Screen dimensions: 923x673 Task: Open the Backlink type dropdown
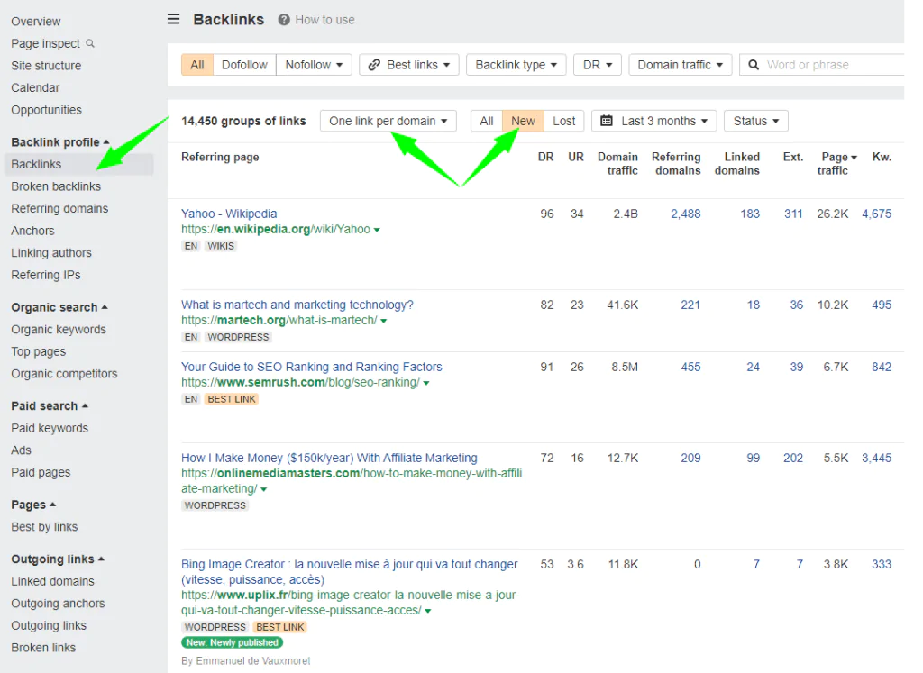(516, 65)
